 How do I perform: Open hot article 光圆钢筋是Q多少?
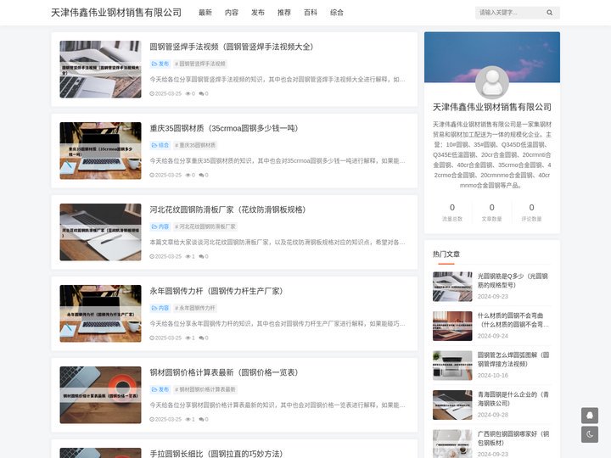pyautogui.click(x=513, y=281)
